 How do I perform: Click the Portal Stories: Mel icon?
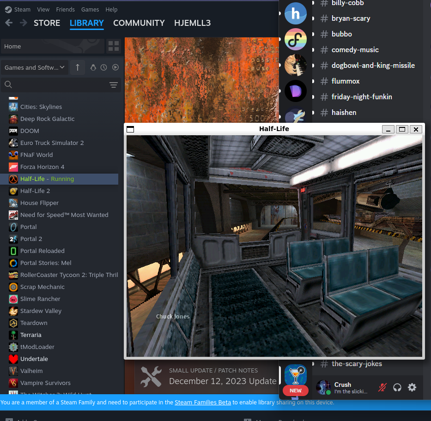(13, 263)
